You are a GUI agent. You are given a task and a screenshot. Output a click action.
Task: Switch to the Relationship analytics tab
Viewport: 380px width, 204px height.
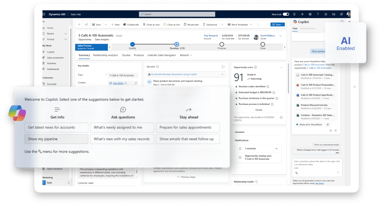pyautogui.click(x=105, y=55)
